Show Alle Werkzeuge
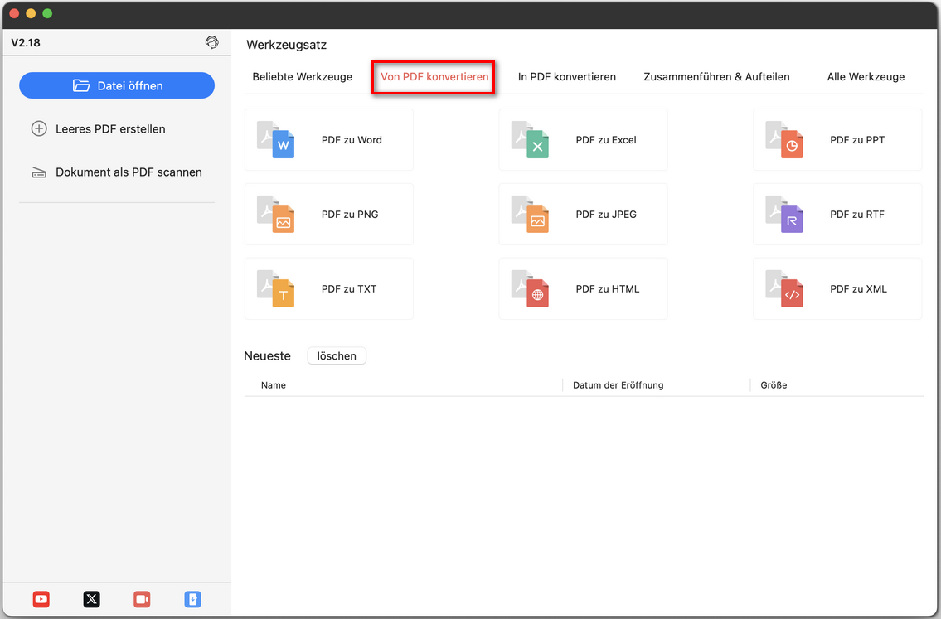This screenshot has width=941, height=619. 866,76
